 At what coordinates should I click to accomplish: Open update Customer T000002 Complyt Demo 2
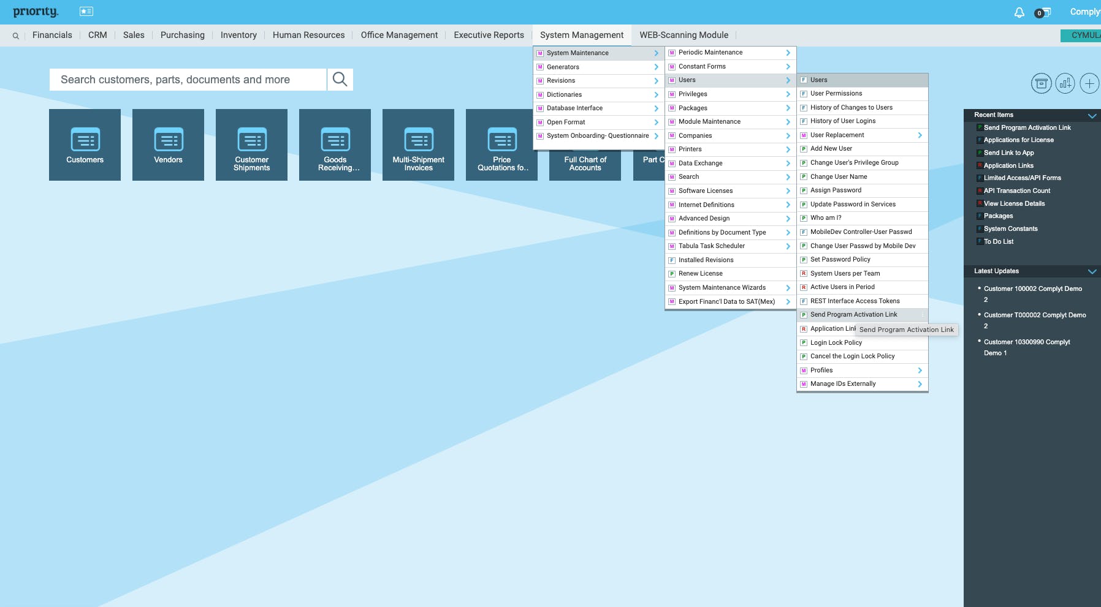(1035, 321)
